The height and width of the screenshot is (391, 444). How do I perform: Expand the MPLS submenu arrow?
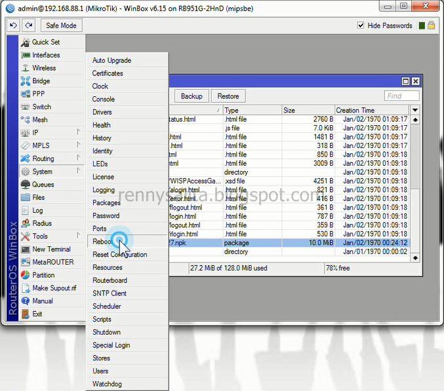pyautogui.click(x=79, y=145)
